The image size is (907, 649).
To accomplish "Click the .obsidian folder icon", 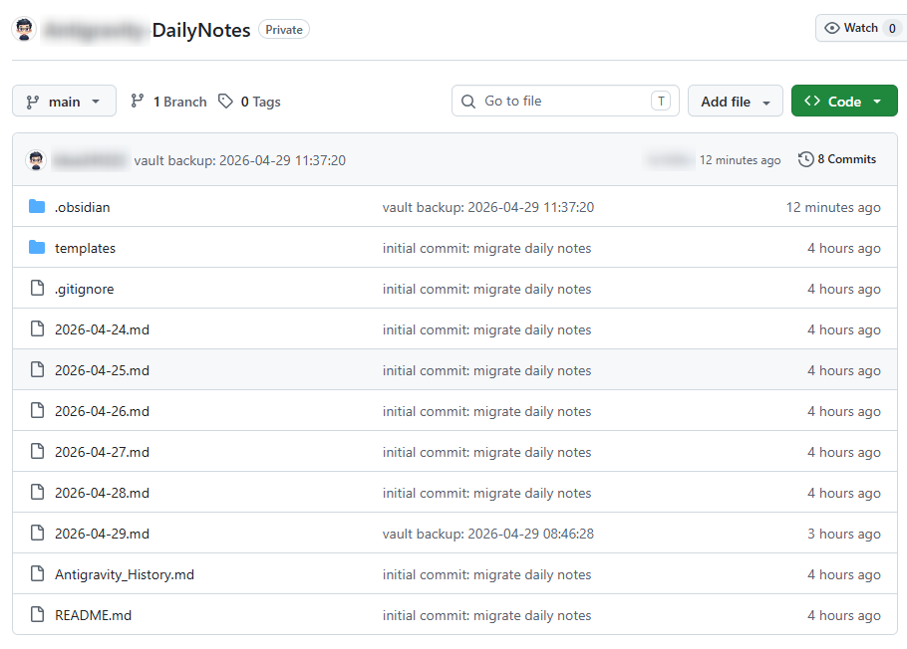I will click(37, 207).
